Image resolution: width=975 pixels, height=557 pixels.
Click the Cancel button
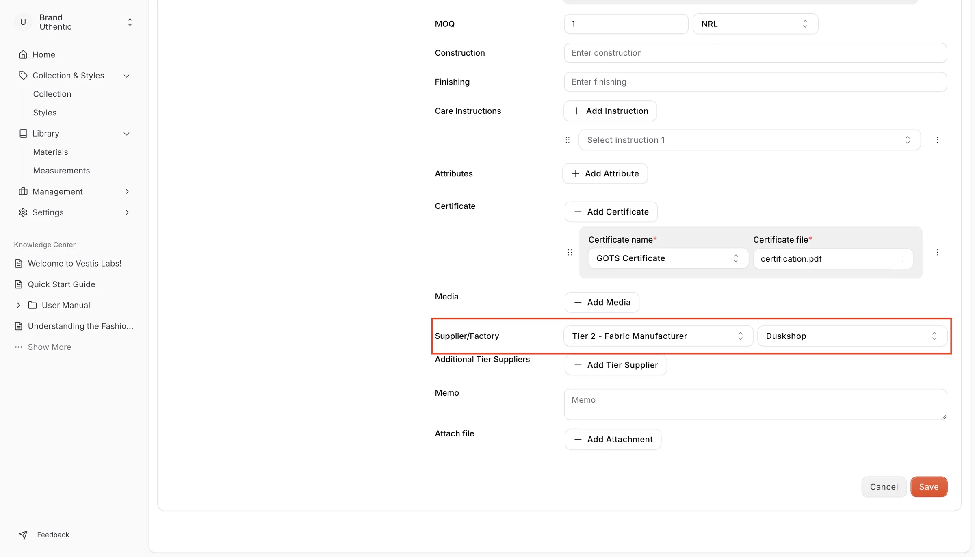[x=884, y=487]
